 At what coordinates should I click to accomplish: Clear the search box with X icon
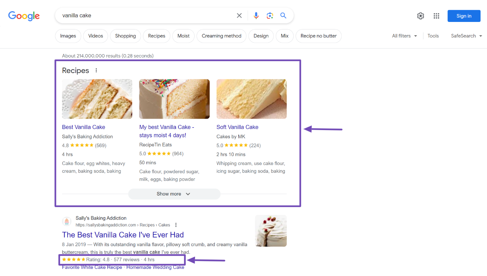pyautogui.click(x=239, y=15)
